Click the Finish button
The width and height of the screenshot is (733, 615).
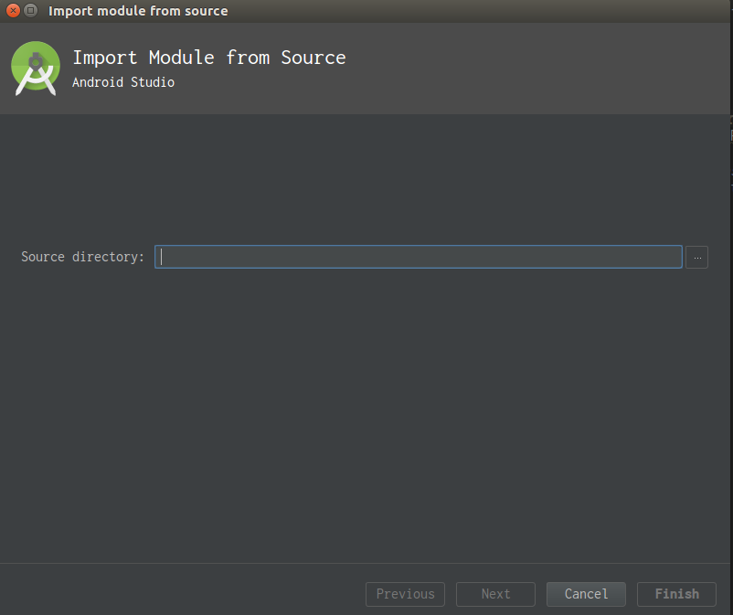(676, 594)
